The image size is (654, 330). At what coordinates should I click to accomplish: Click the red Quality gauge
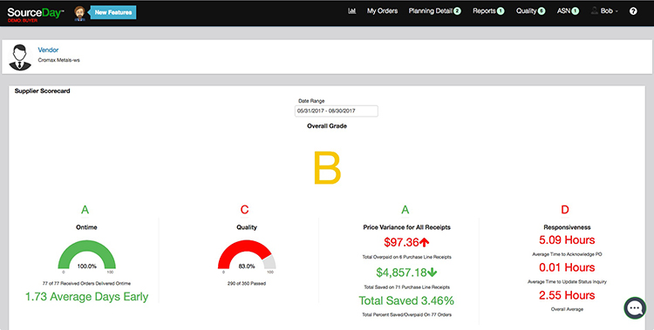(247, 254)
